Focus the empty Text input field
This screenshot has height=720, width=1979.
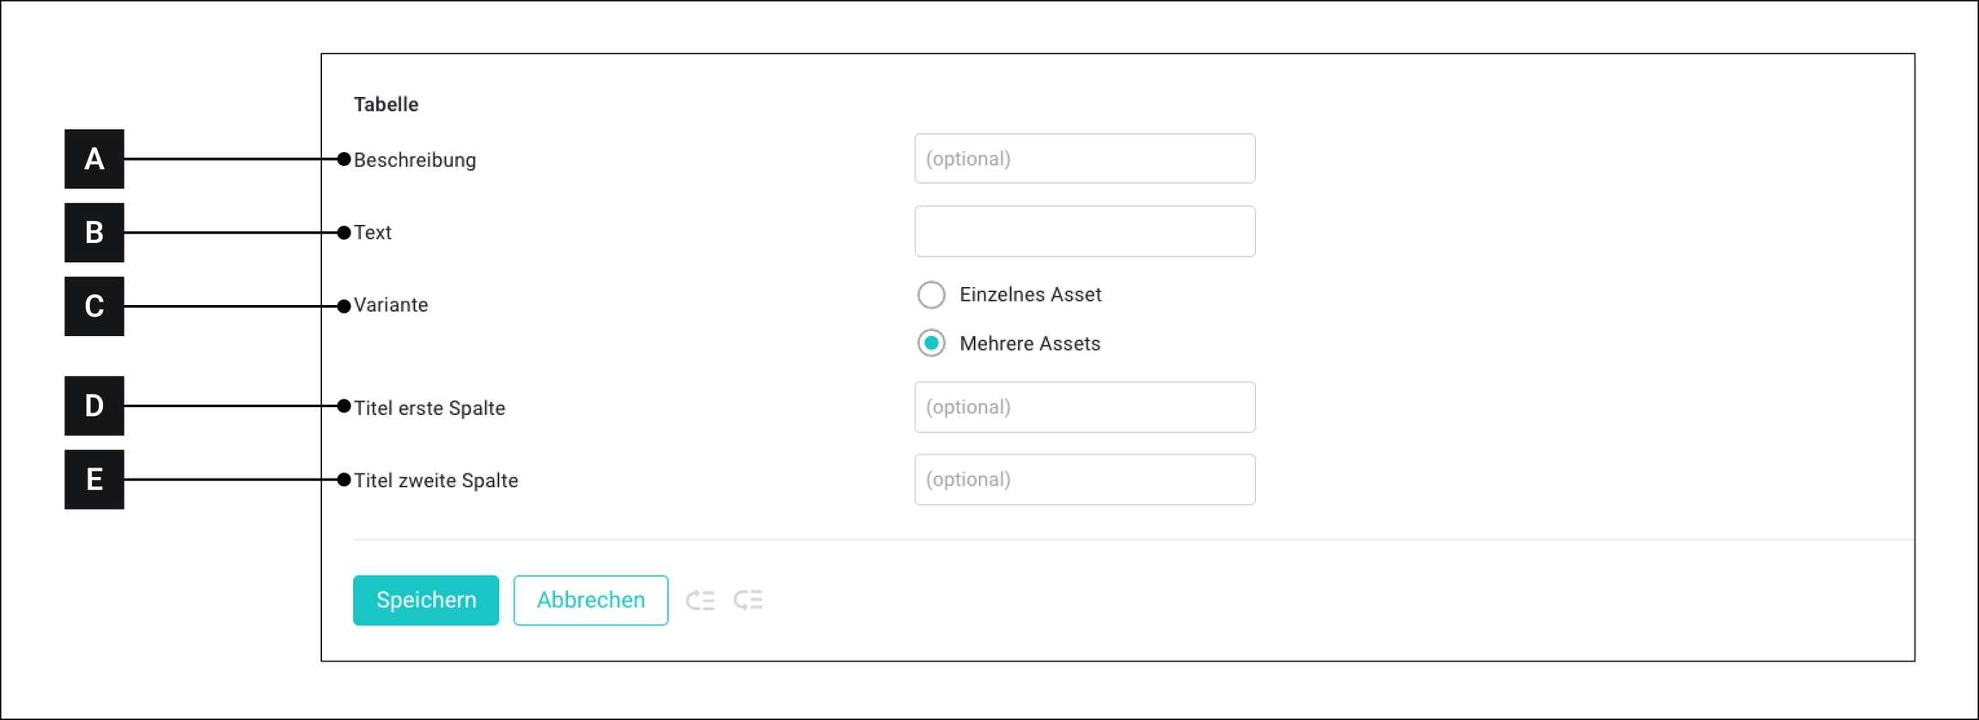1084,232
